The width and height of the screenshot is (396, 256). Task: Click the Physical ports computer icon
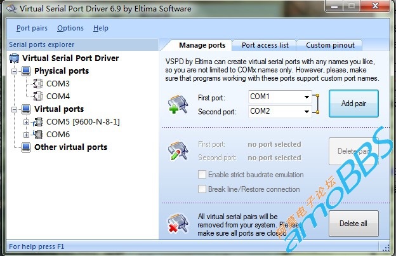coord(26,71)
